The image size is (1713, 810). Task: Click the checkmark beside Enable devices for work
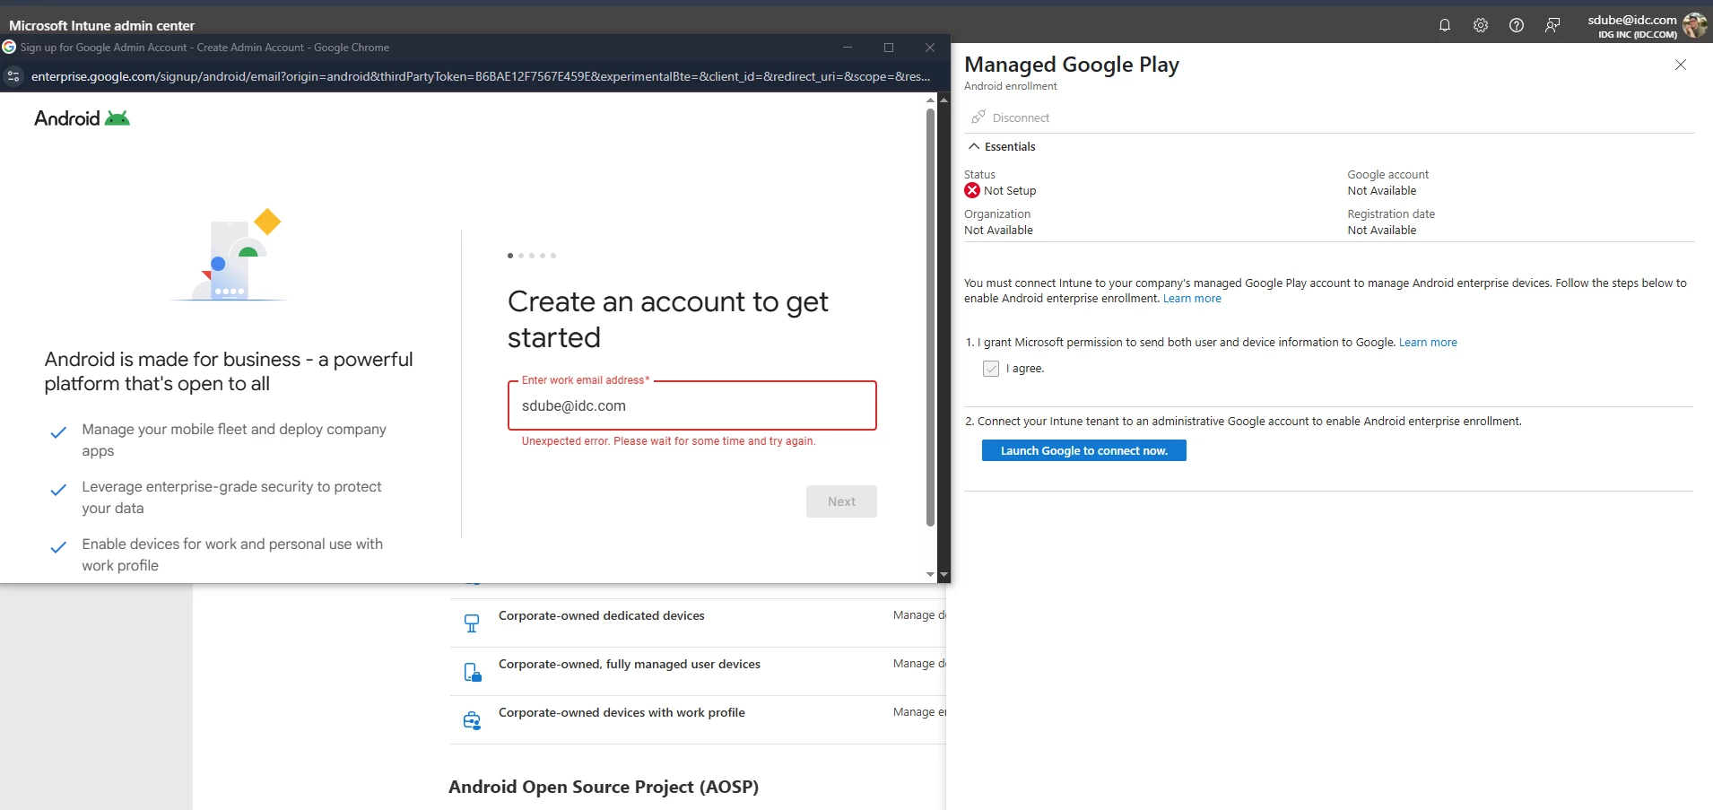tap(58, 547)
